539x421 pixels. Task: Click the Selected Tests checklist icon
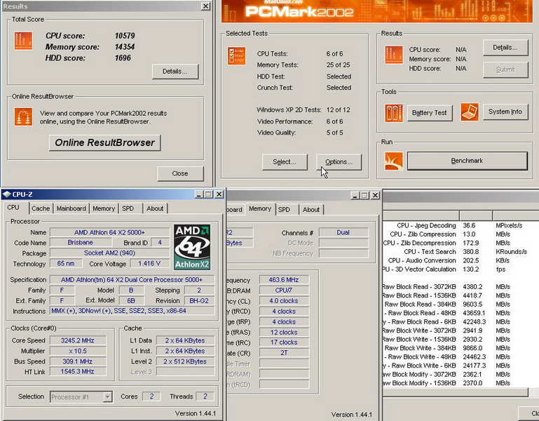236,55
